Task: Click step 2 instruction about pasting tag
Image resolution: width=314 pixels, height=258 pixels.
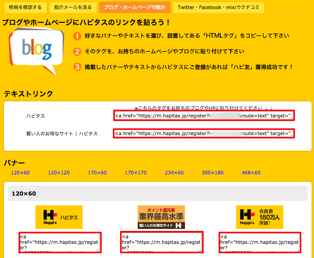Action: 164,51
